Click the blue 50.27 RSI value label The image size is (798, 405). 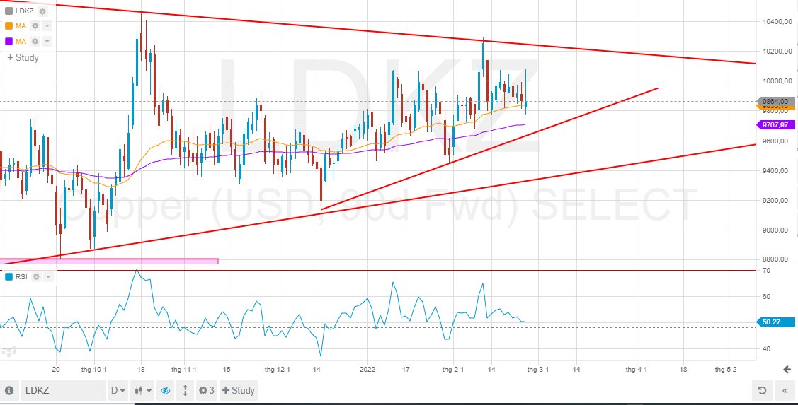[x=777, y=322]
